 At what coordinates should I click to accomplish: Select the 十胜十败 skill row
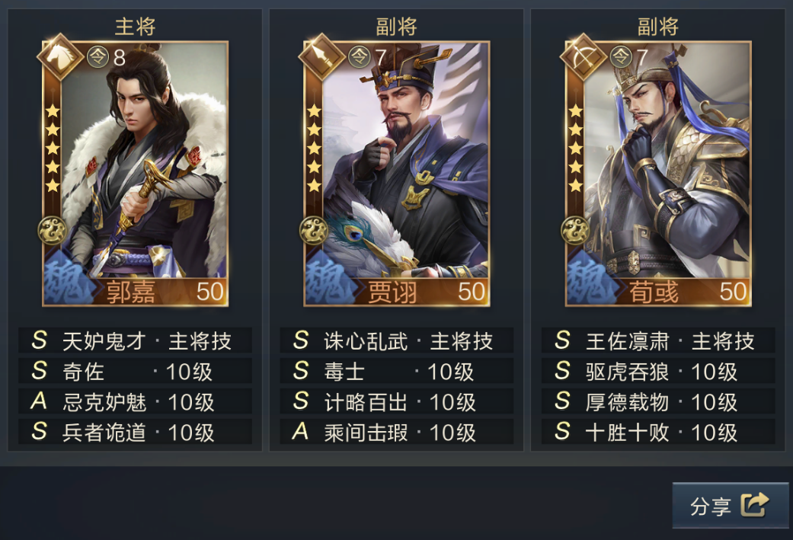[x=658, y=431]
